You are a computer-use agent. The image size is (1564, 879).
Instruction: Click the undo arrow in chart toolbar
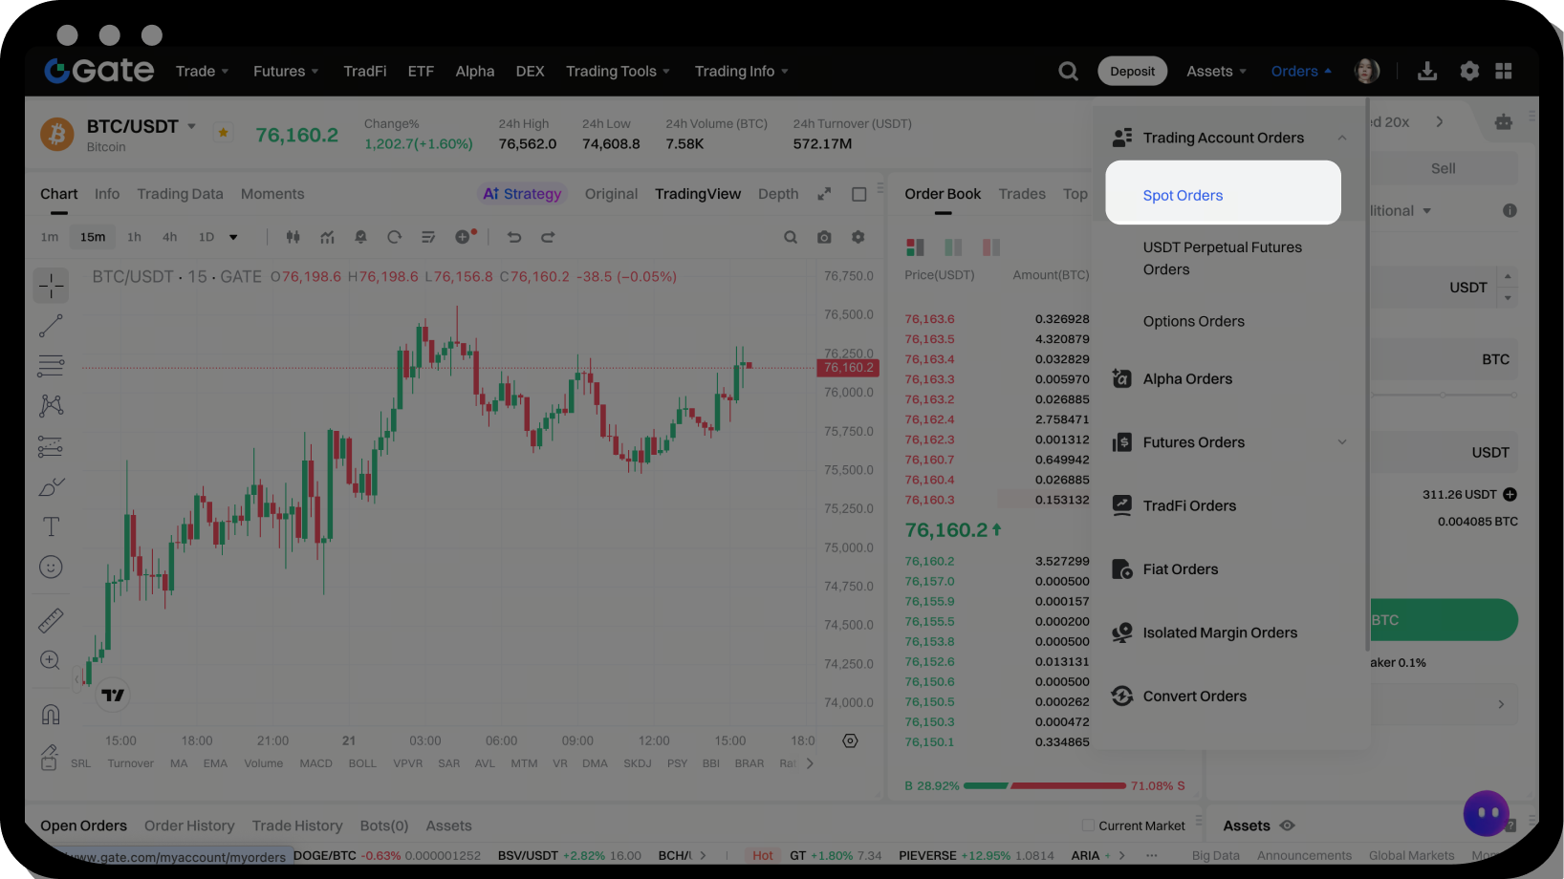pos(514,237)
